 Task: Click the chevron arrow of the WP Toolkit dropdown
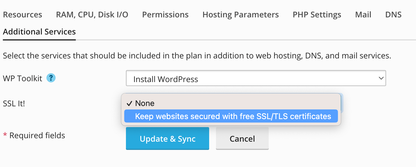381,78
